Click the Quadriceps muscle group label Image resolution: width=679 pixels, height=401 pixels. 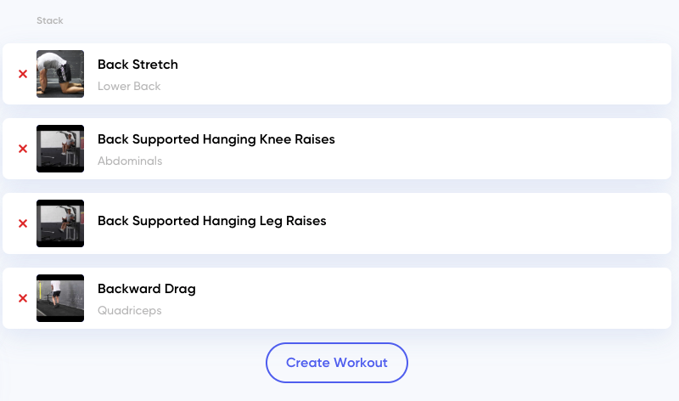click(x=130, y=311)
